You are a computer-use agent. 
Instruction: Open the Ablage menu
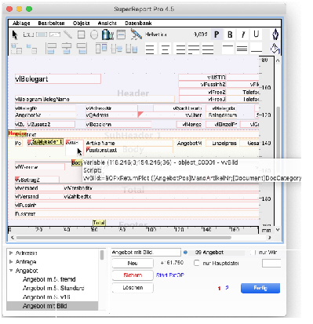21,23
